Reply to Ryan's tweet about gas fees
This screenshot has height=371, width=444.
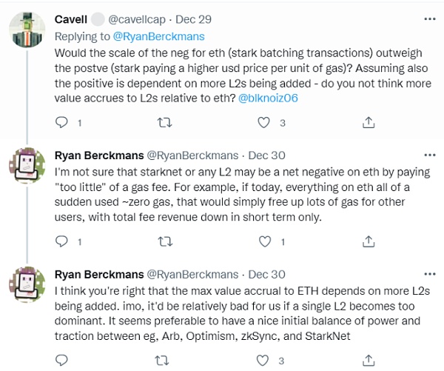pyautogui.click(x=62, y=241)
